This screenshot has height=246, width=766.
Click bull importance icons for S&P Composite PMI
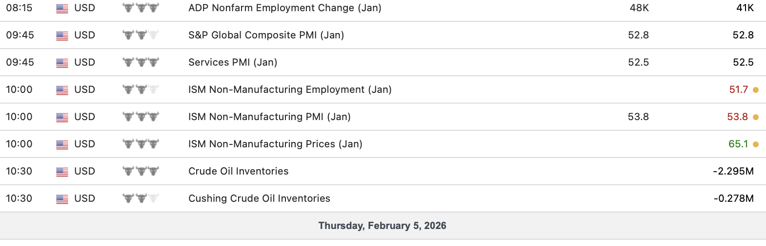coord(141,35)
